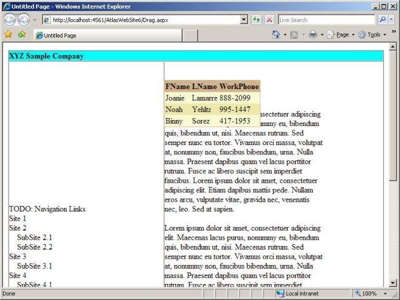Open the zoom level dropdown arrow
This screenshot has height=300, width=400.
coord(385,294)
